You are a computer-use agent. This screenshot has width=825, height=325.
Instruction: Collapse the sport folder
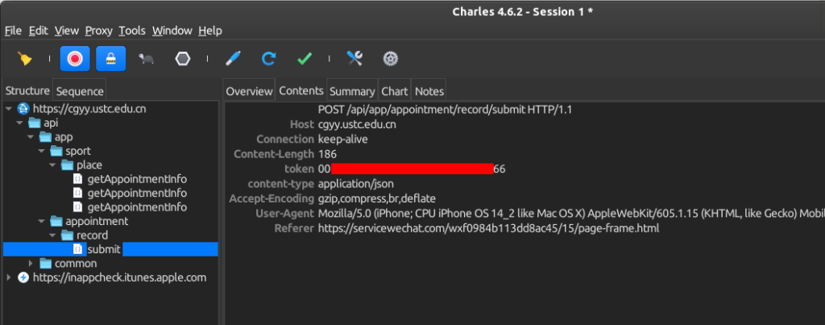pyautogui.click(x=43, y=151)
